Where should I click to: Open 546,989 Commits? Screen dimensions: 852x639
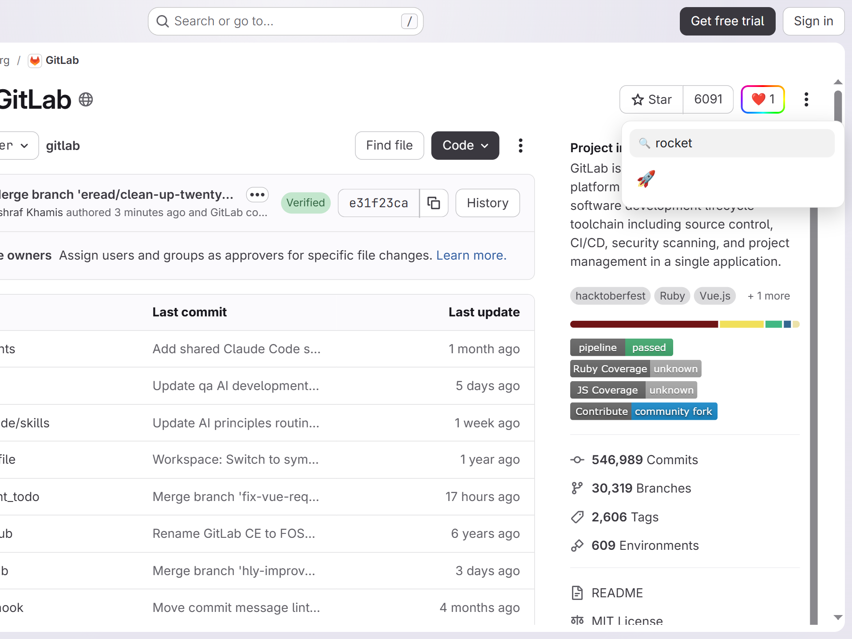[x=644, y=460]
